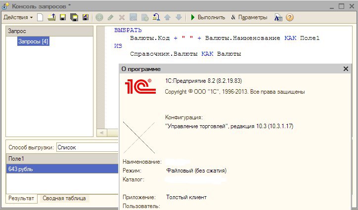Click the editor horizontal scrollbar left arrow
The image size is (358, 210).
point(101,133)
